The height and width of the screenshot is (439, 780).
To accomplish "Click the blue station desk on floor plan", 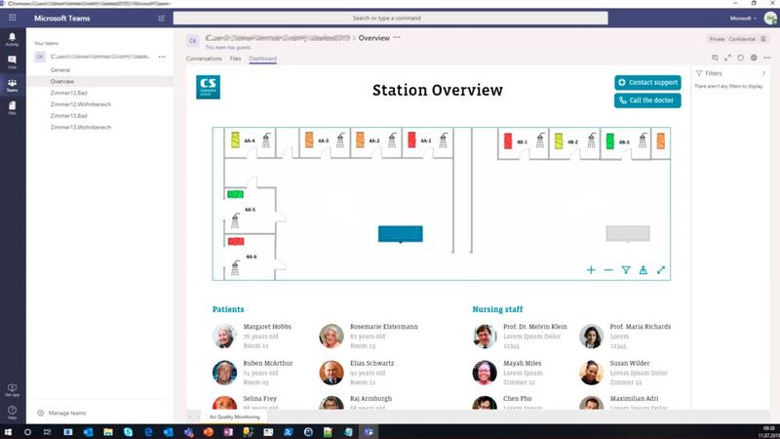I will coord(401,234).
